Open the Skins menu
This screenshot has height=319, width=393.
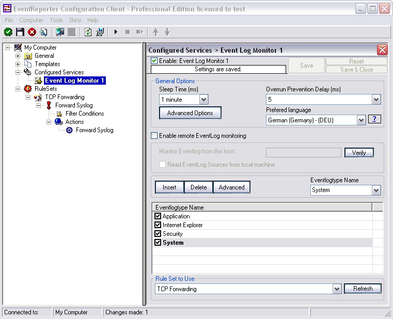(x=75, y=20)
